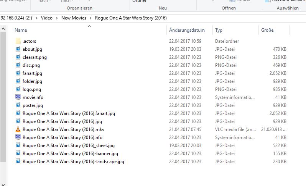
Task: Select Rogue One A Star Wars Story (2016)-landscape.jpg name
Action: [x=73, y=162]
